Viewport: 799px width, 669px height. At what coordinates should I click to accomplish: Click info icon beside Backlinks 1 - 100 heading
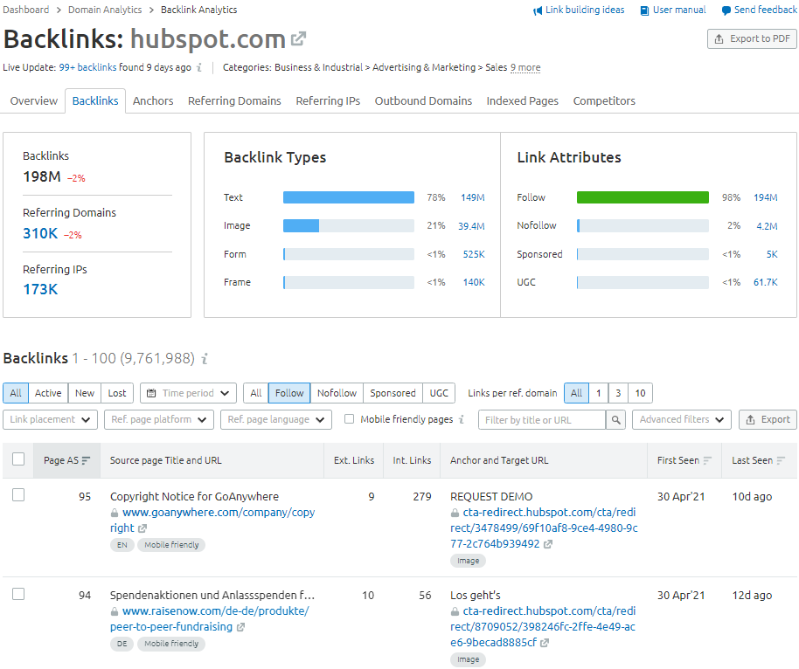pyautogui.click(x=205, y=359)
